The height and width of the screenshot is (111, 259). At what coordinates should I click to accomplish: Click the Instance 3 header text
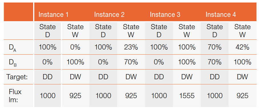165,15
